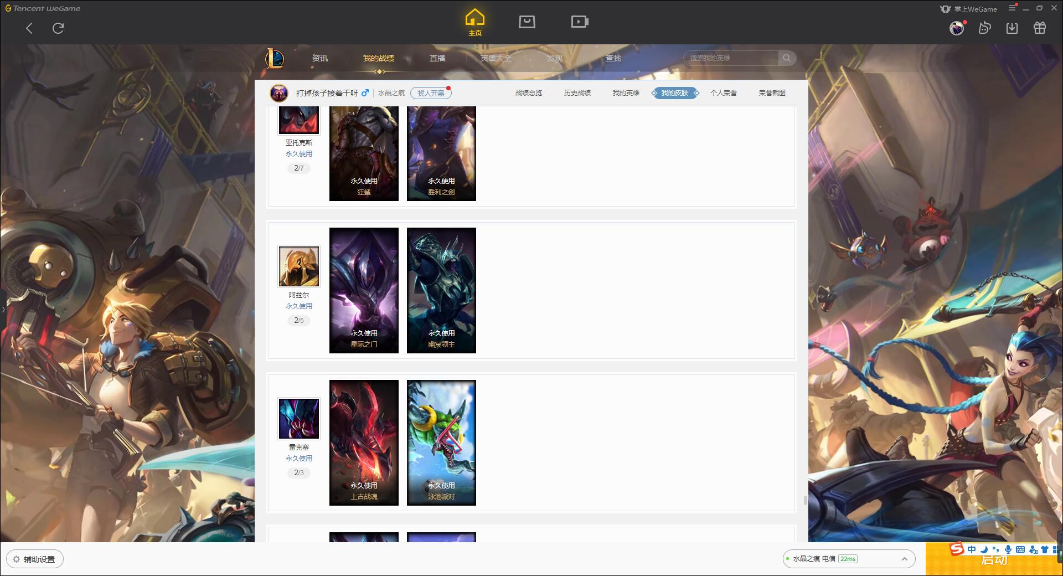
Task: Open the game controller icon
Action: point(984,28)
